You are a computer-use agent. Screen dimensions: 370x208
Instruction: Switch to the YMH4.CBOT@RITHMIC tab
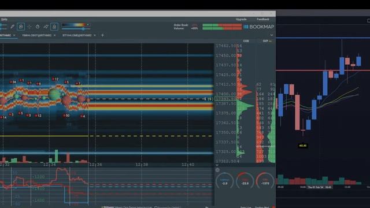(x=37, y=35)
